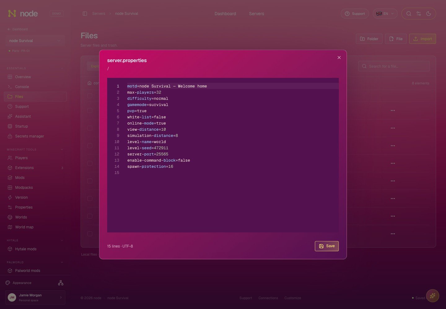Image resolution: width=446 pixels, height=309 pixels.
Task: Open the Version page
Action: (35, 197)
